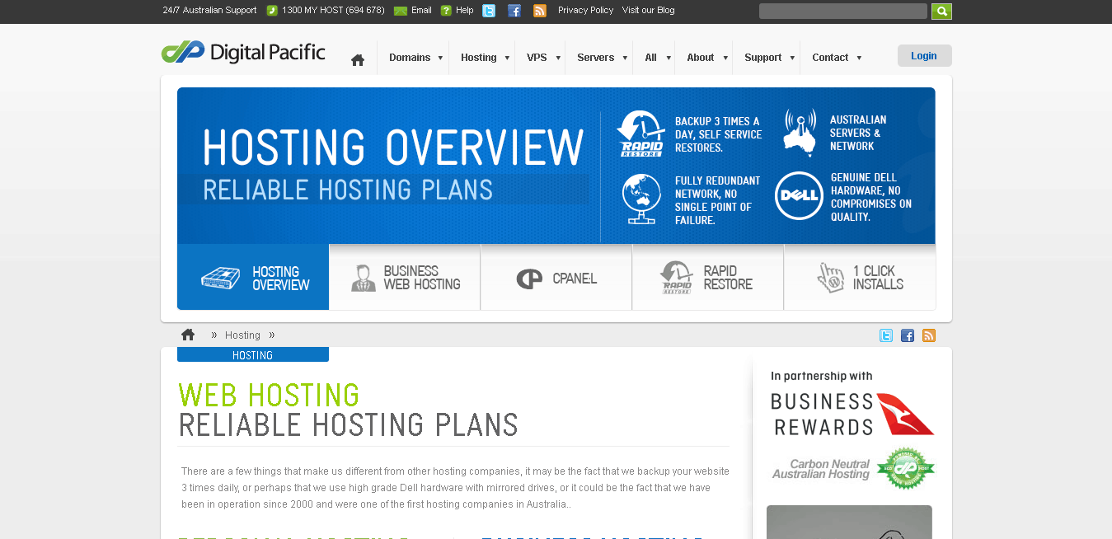Click the Rapid Restore banner icon

pos(641,134)
